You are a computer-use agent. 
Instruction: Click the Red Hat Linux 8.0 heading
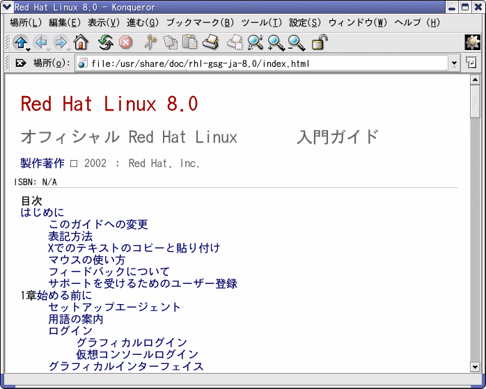click(x=109, y=104)
